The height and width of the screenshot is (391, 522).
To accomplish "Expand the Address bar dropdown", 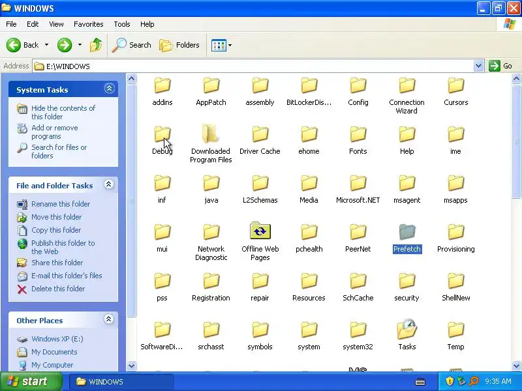I will coord(478,66).
